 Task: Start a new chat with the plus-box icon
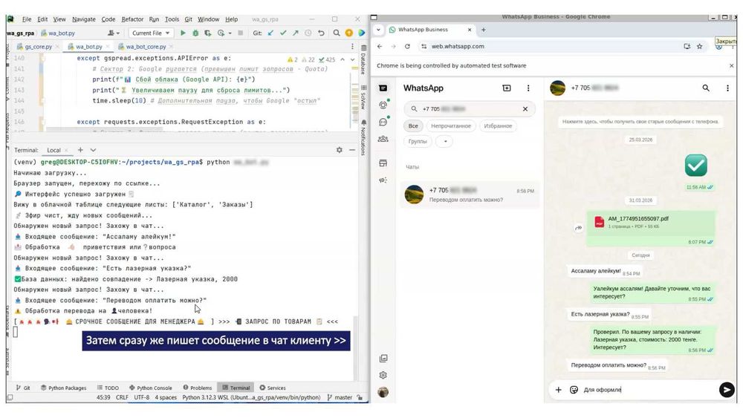pyautogui.click(x=507, y=88)
